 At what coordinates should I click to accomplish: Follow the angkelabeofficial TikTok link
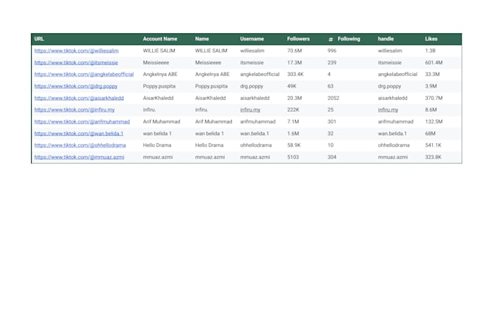pyautogui.click(x=84, y=75)
